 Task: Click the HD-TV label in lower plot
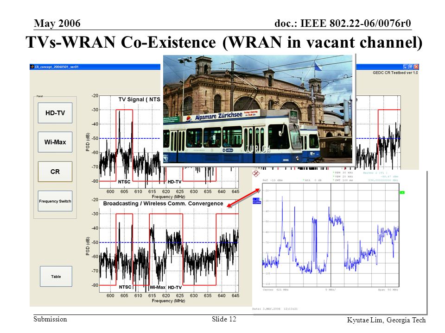pyautogui.click(x=175, y=287)
